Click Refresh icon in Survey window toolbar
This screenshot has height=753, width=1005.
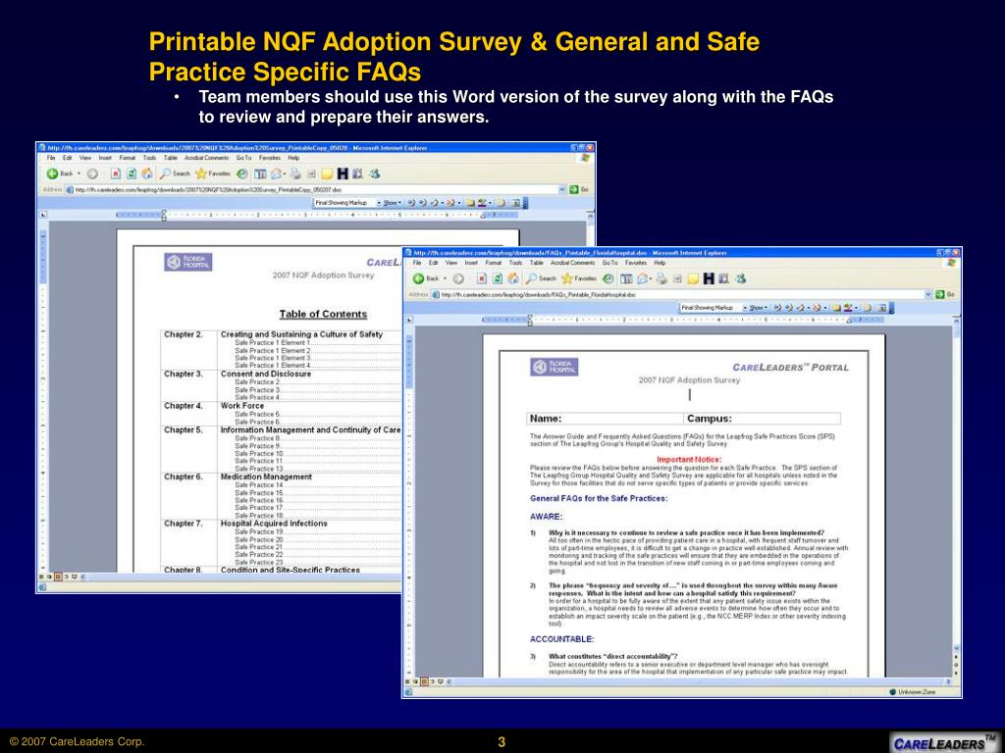coord(131,174)
